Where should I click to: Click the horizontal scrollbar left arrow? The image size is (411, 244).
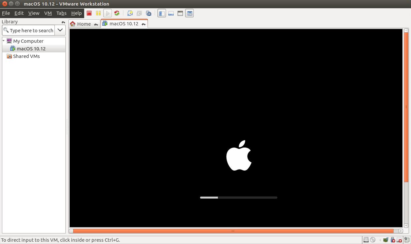[x=71, y=231]
